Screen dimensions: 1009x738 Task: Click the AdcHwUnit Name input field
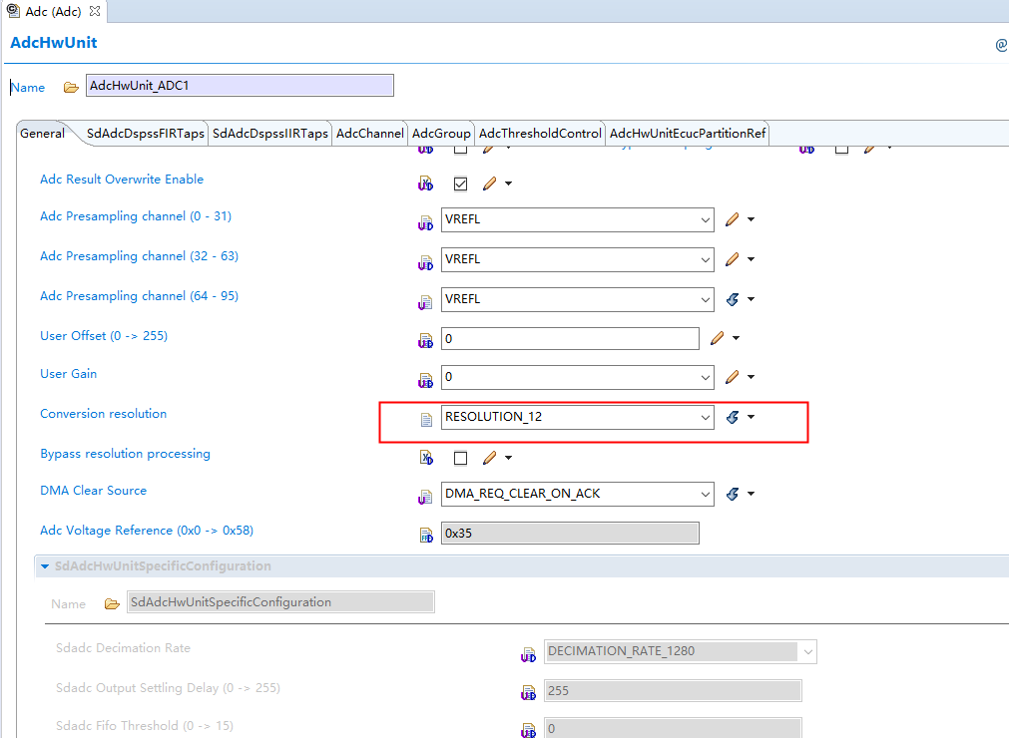[x=240, y=86]
